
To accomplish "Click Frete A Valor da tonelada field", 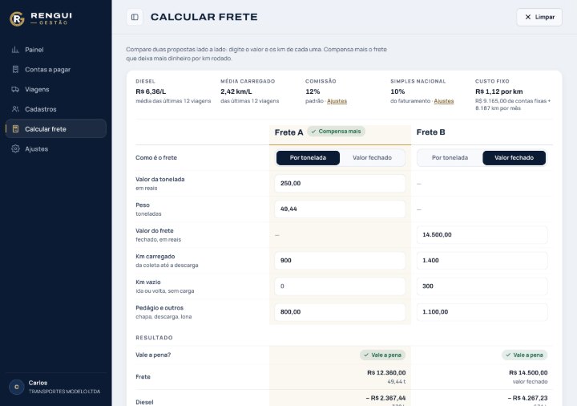I will pyautogui.click(x=340, y=183).
